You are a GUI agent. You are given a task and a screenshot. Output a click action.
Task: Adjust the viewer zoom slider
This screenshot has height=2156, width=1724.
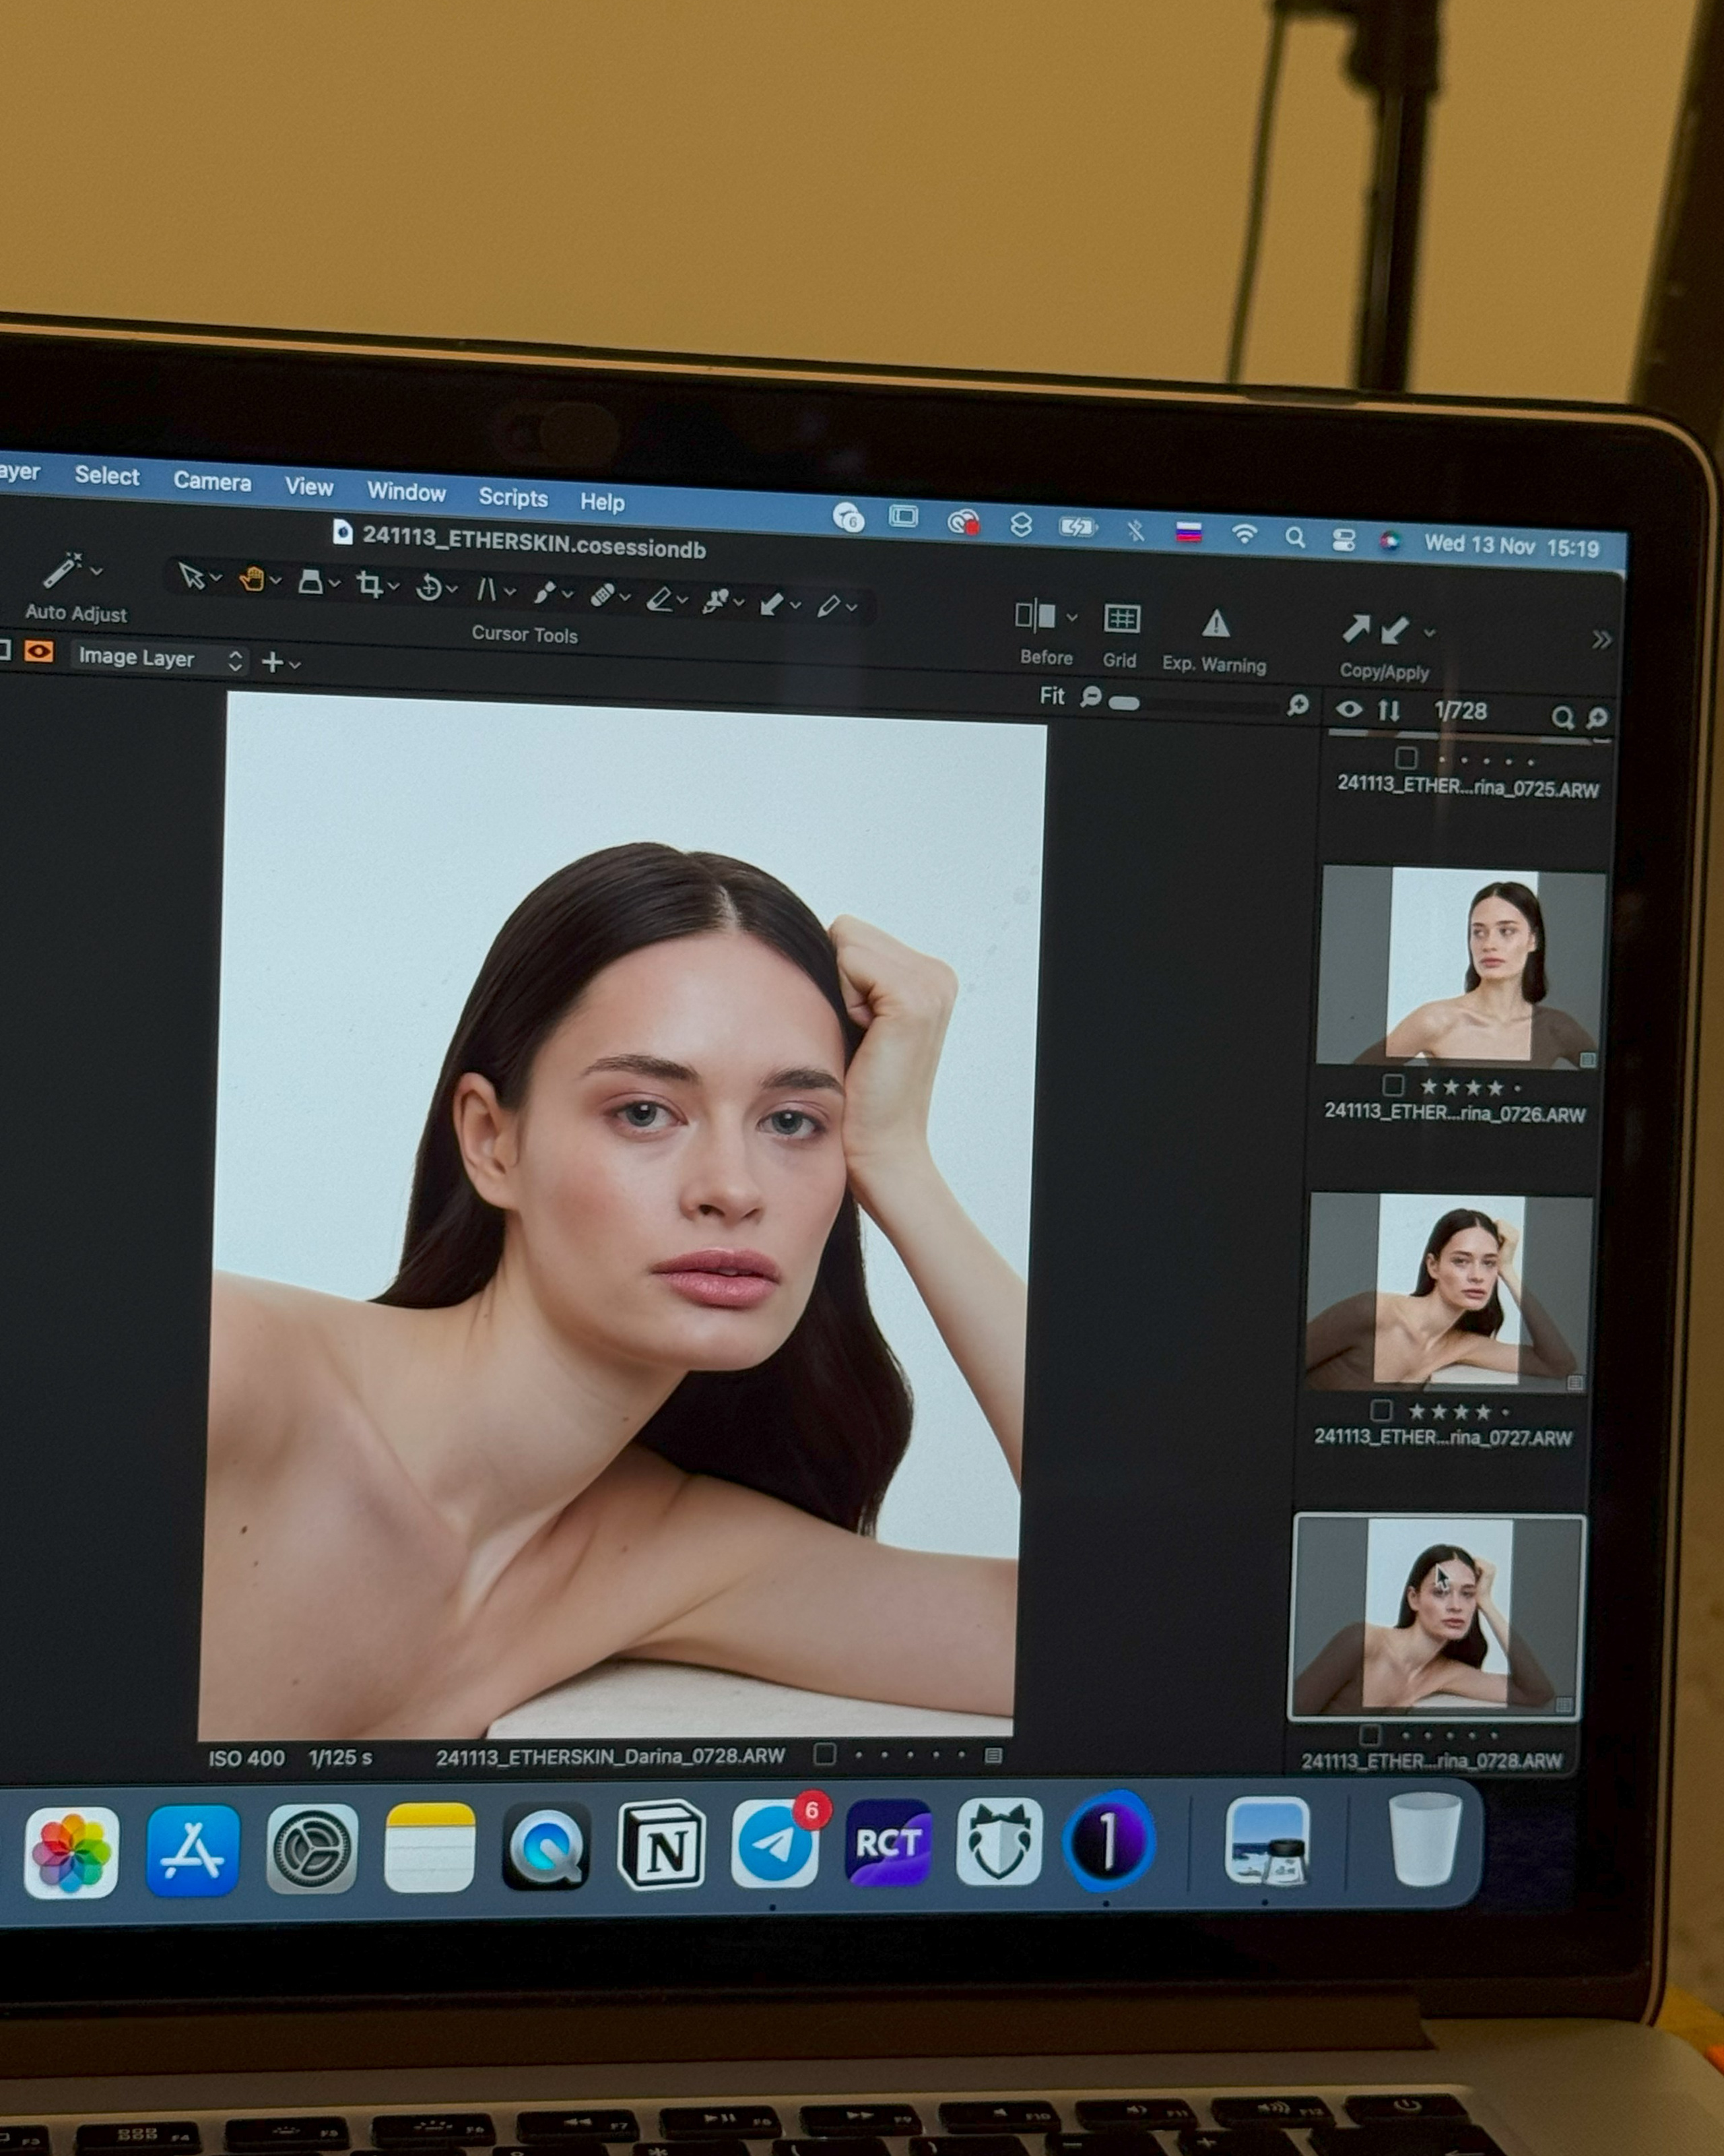click(x=1125, y=703)
